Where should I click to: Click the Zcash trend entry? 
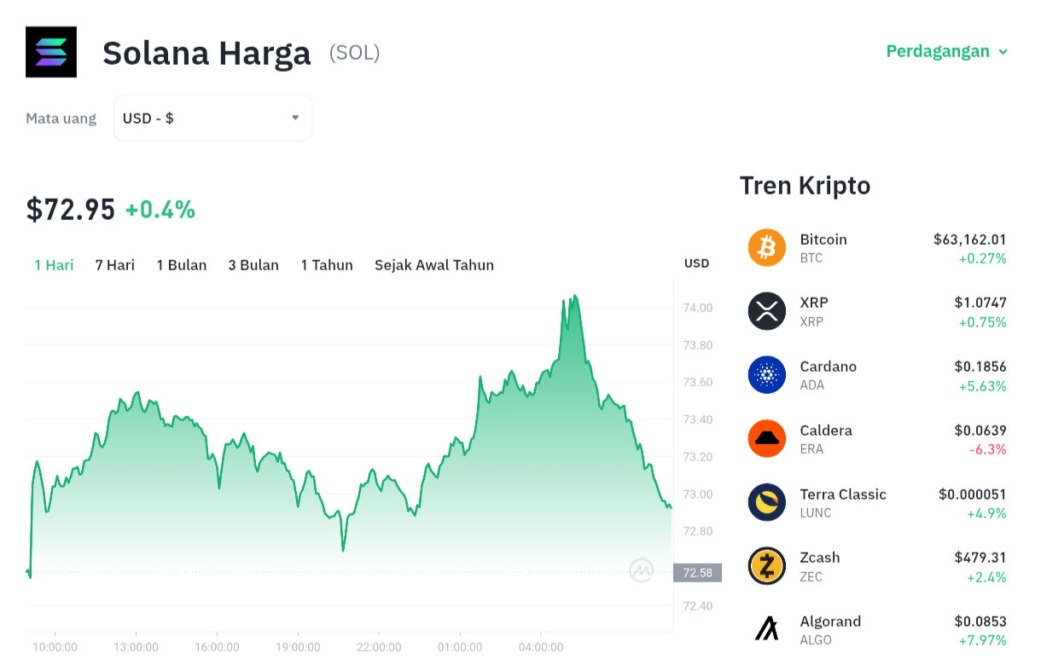tap(877, 566)
